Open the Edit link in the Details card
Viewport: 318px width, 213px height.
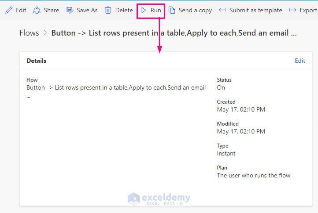tap(300, 61)
